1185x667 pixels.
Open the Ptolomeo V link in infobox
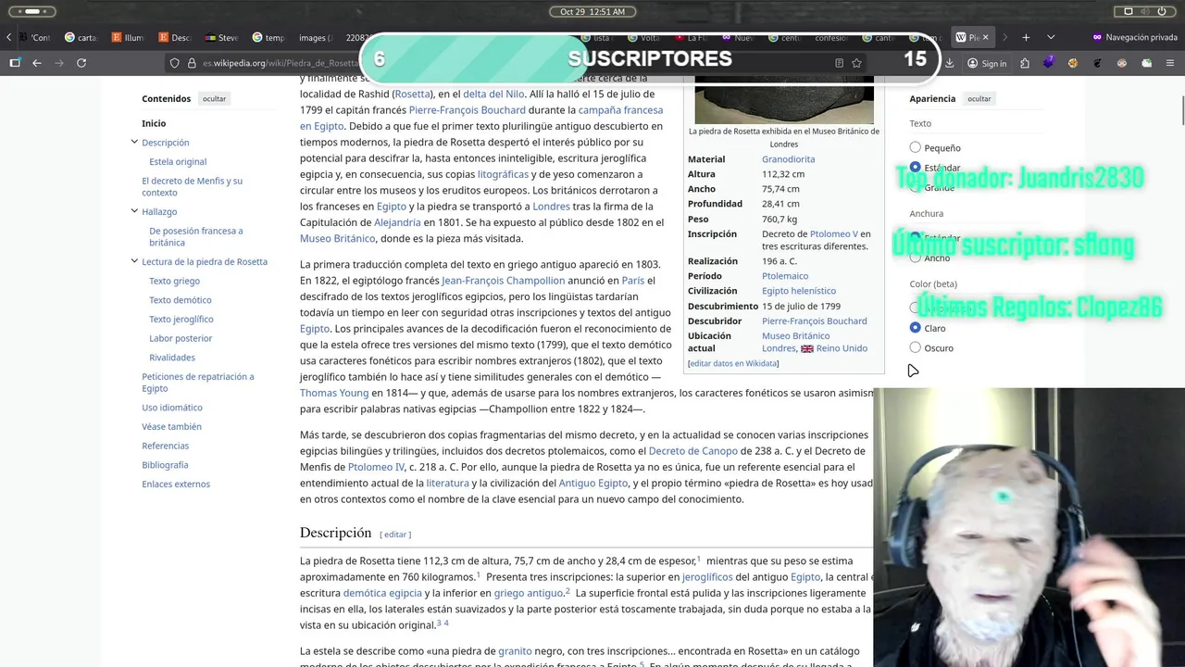click(x=833, y=234)
